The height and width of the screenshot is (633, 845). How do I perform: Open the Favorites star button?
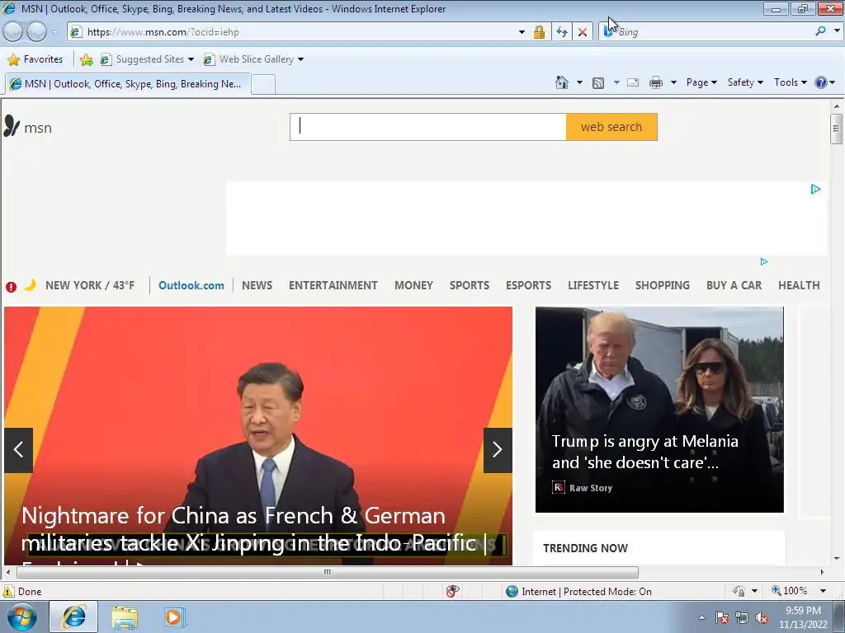click(x=35, y=59)
